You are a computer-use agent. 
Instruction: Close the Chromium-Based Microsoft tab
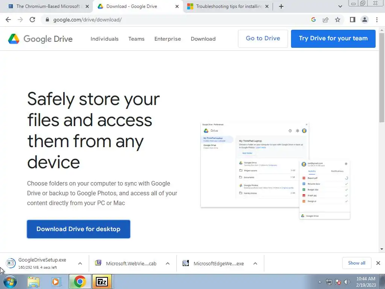click(x=87, y=6)
